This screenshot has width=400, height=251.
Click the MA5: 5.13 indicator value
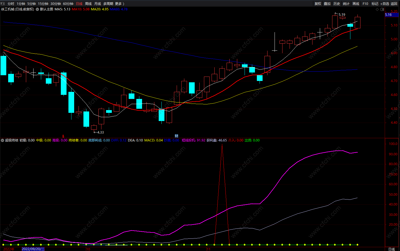coord(62,9)
